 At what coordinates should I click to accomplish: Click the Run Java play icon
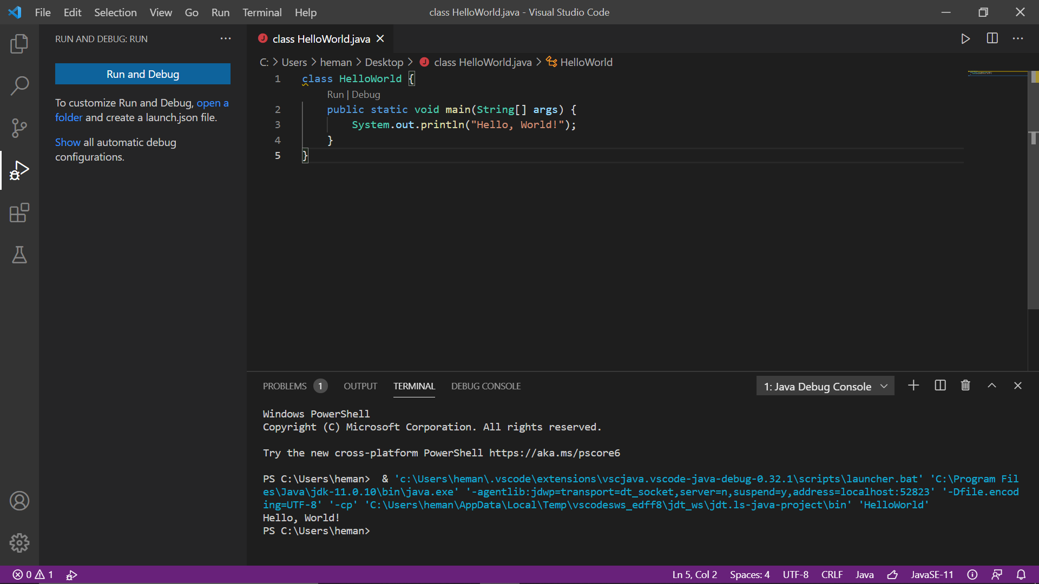click(965, 39)
